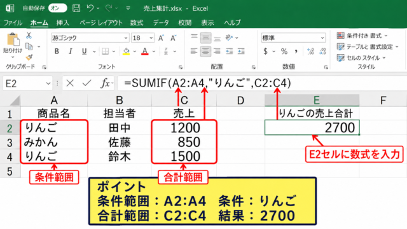
Task: Expand the 貼り付け options arrow
Action: point(13,57)
